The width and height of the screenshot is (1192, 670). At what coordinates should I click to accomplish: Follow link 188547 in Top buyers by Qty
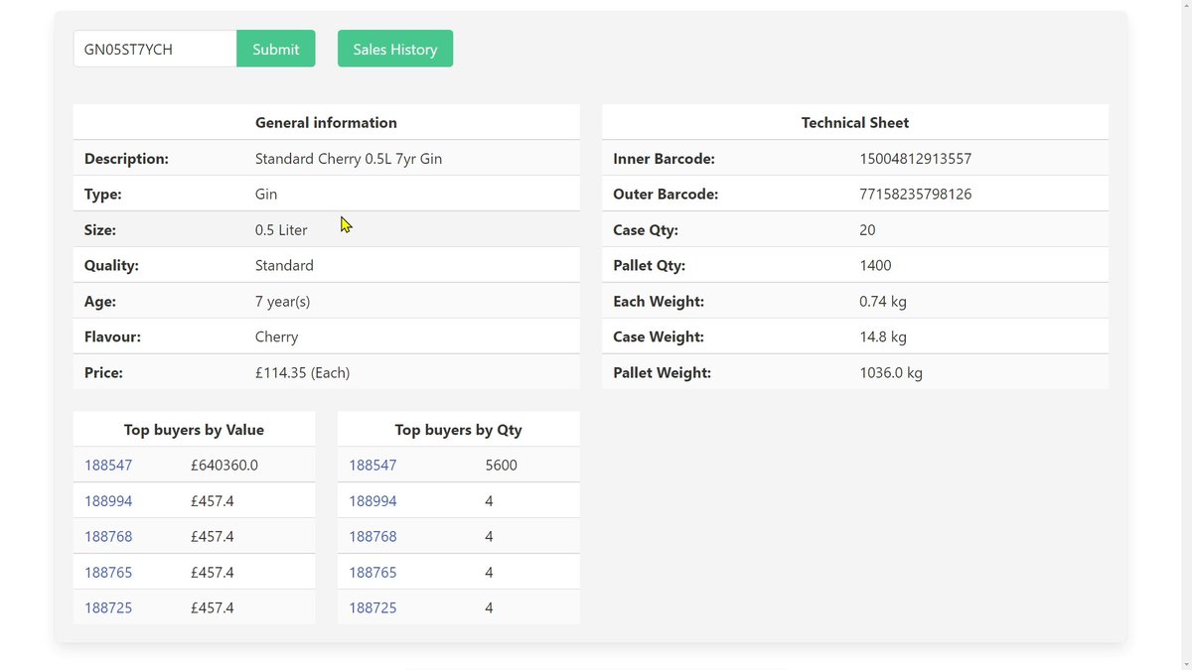(372, 465)
